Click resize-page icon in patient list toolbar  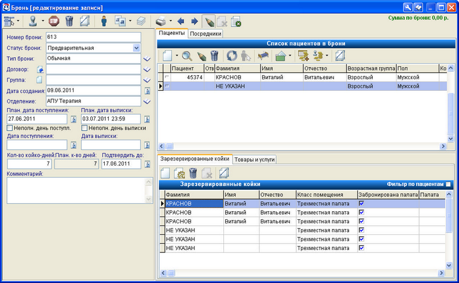coord(340,56)
